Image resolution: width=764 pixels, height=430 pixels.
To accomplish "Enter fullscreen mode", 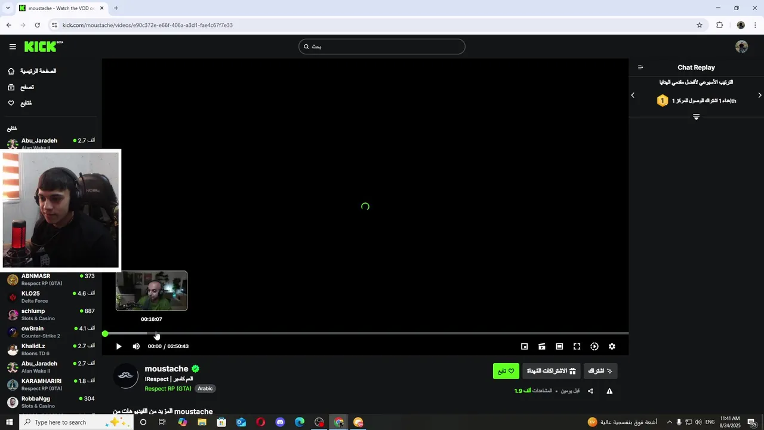I will 577,346.
